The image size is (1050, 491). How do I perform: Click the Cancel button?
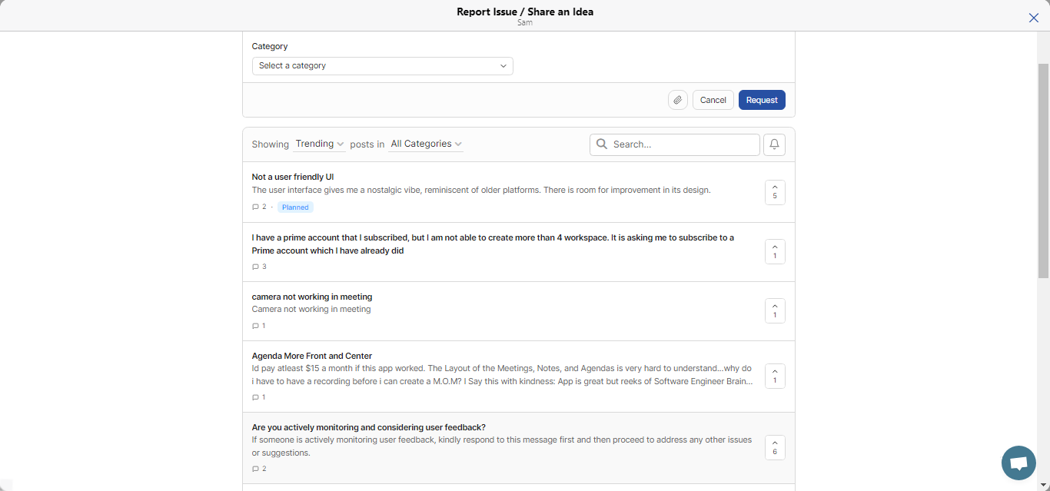point(713,100)
